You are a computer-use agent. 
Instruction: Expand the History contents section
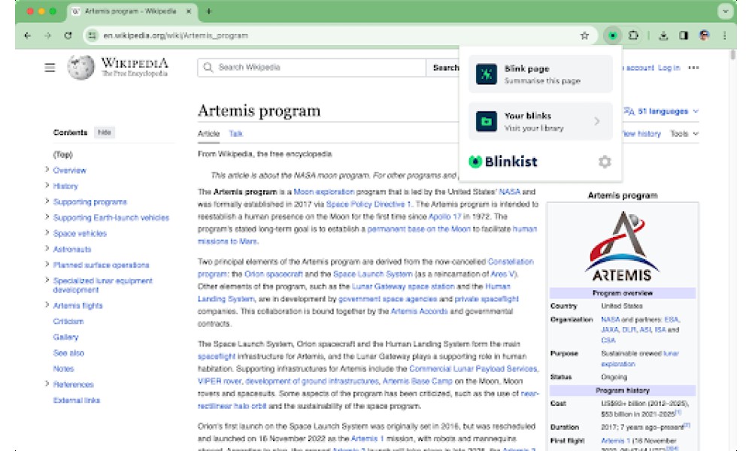point(47,185)
